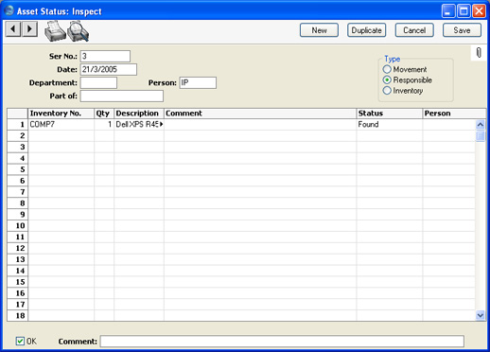490x352 pixels.
Task: Expand the Dell XPS description arrow
Action: 161,124
